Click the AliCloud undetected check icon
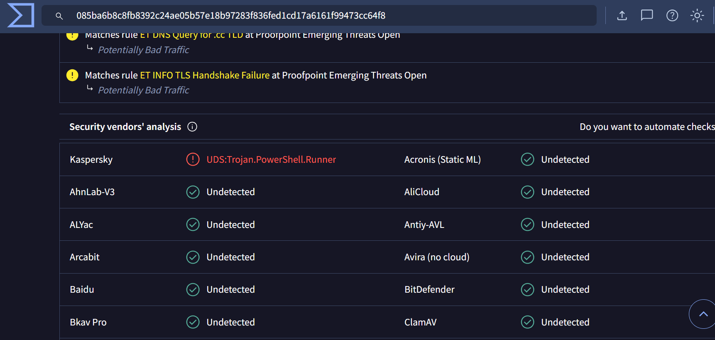Screen dimensions: 715x340 527,192
